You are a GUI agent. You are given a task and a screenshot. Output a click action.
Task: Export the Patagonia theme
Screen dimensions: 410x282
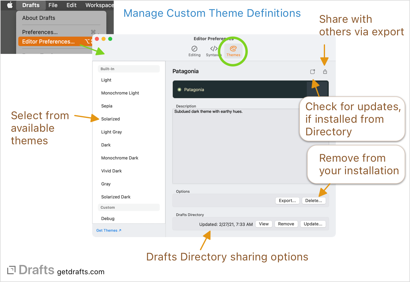click(287, 201)
